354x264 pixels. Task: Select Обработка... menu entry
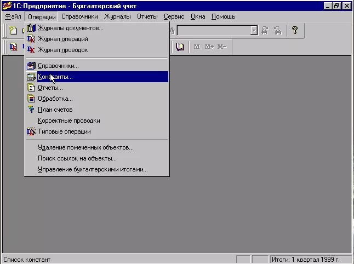click(97, 99)
